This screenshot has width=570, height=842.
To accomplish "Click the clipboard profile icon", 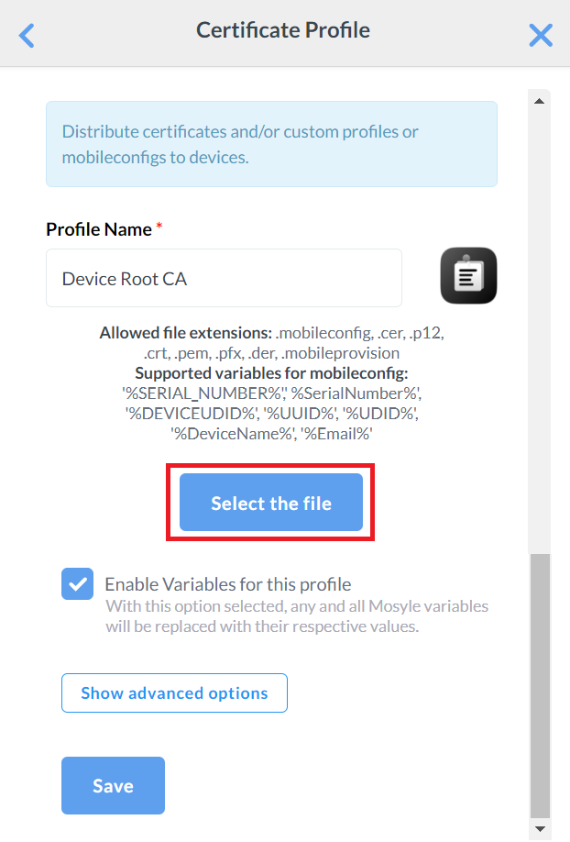I will tap(468, 276).
